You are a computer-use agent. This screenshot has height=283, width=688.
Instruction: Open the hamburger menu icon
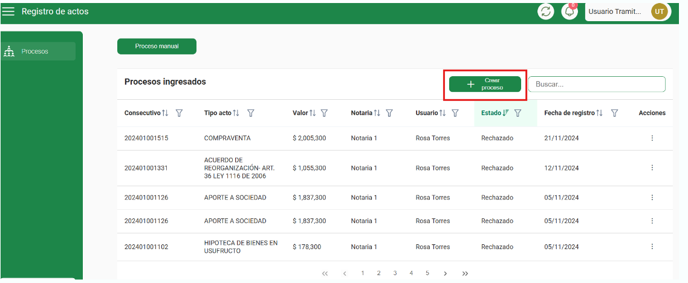tap(8, 11)
